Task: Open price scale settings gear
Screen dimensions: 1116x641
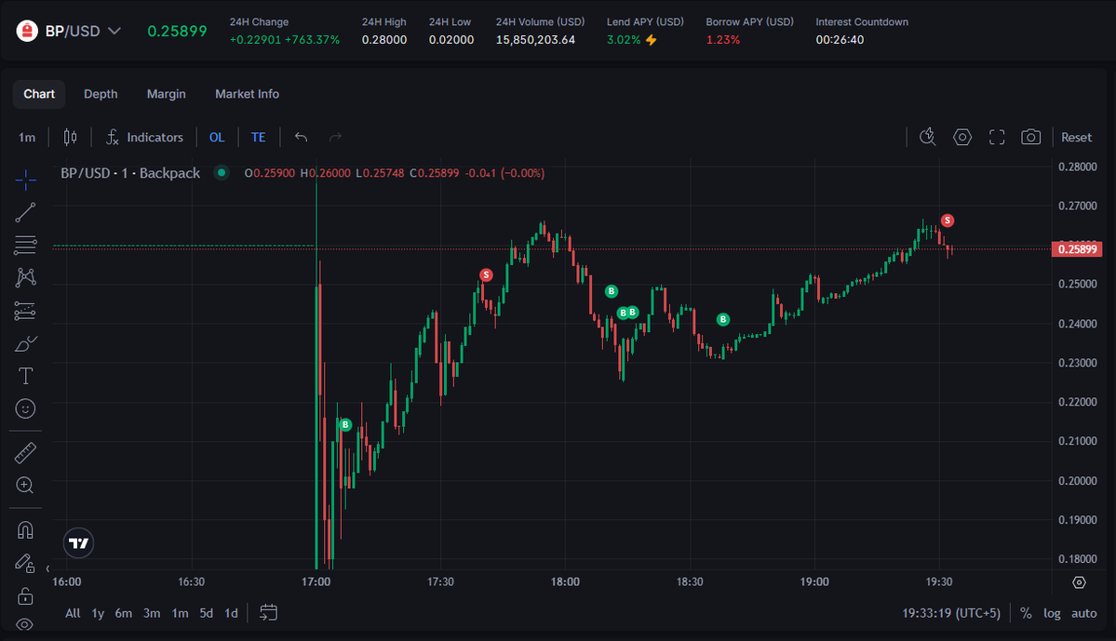Action: coord(1079,582)
